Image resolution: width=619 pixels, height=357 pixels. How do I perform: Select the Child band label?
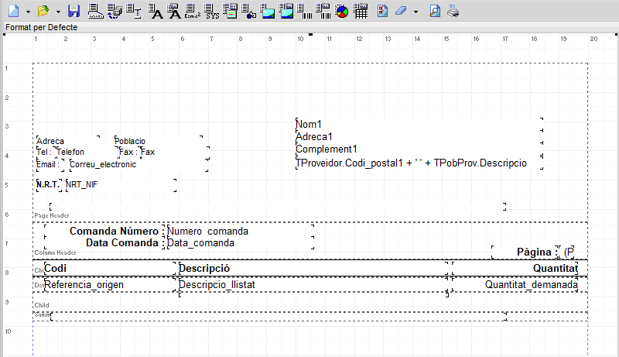pyautogui.click(x=42, y=305)
